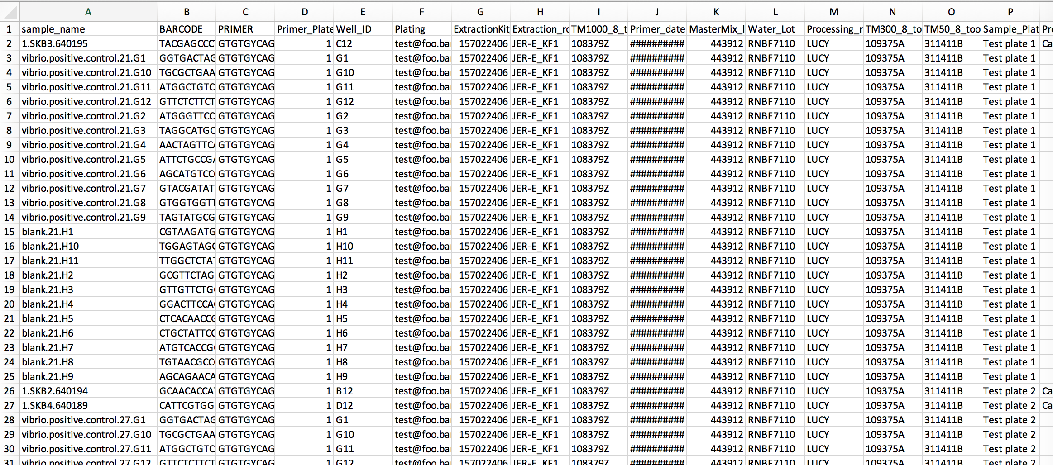
Task: Select row 26 header
Action: pyautogui.click(x=10, y=391)
